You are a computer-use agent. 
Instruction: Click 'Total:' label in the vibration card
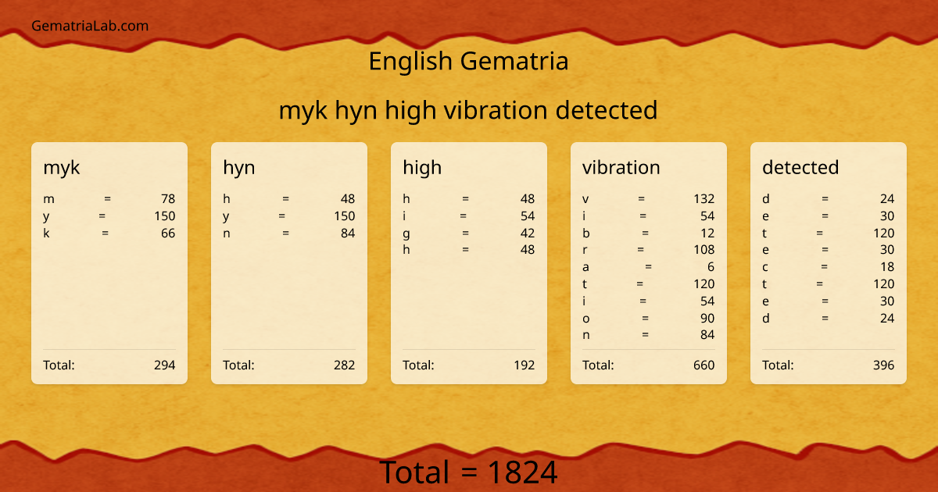click(x=598, y=365)
